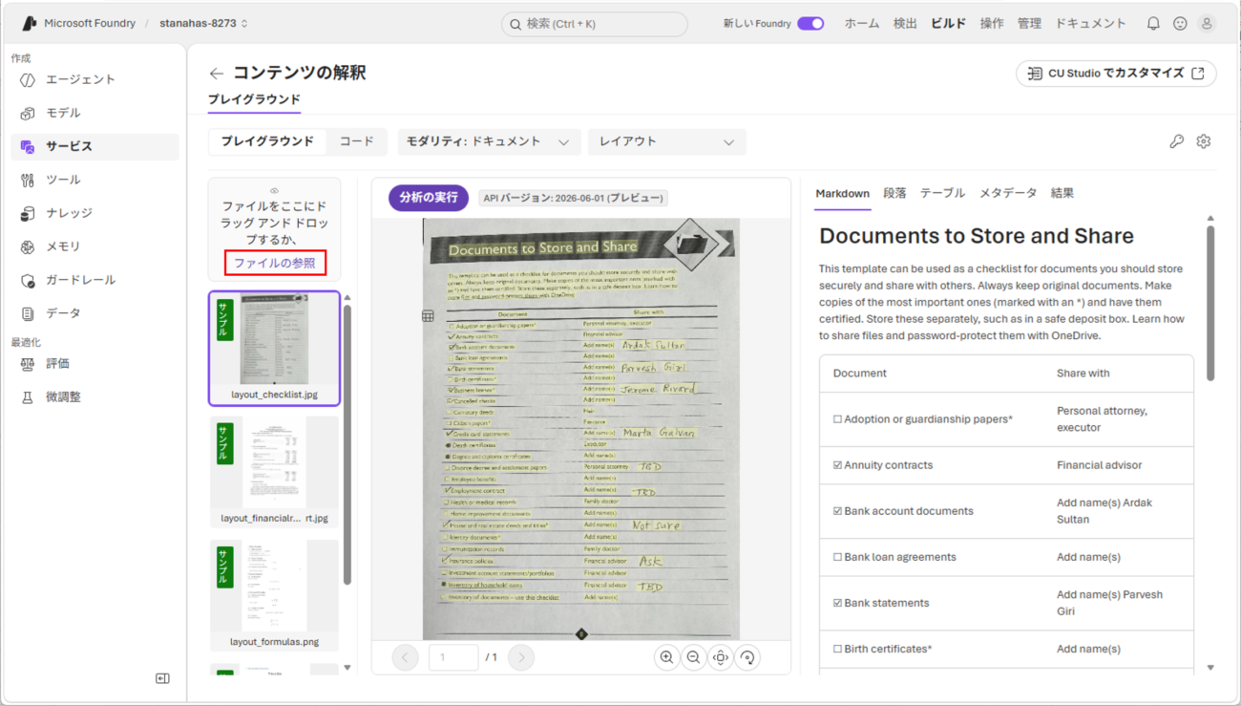Screen dimensions: 1241x706
Task: Run the analysis (分析の実行) button
Action: (x=429, y=198)
